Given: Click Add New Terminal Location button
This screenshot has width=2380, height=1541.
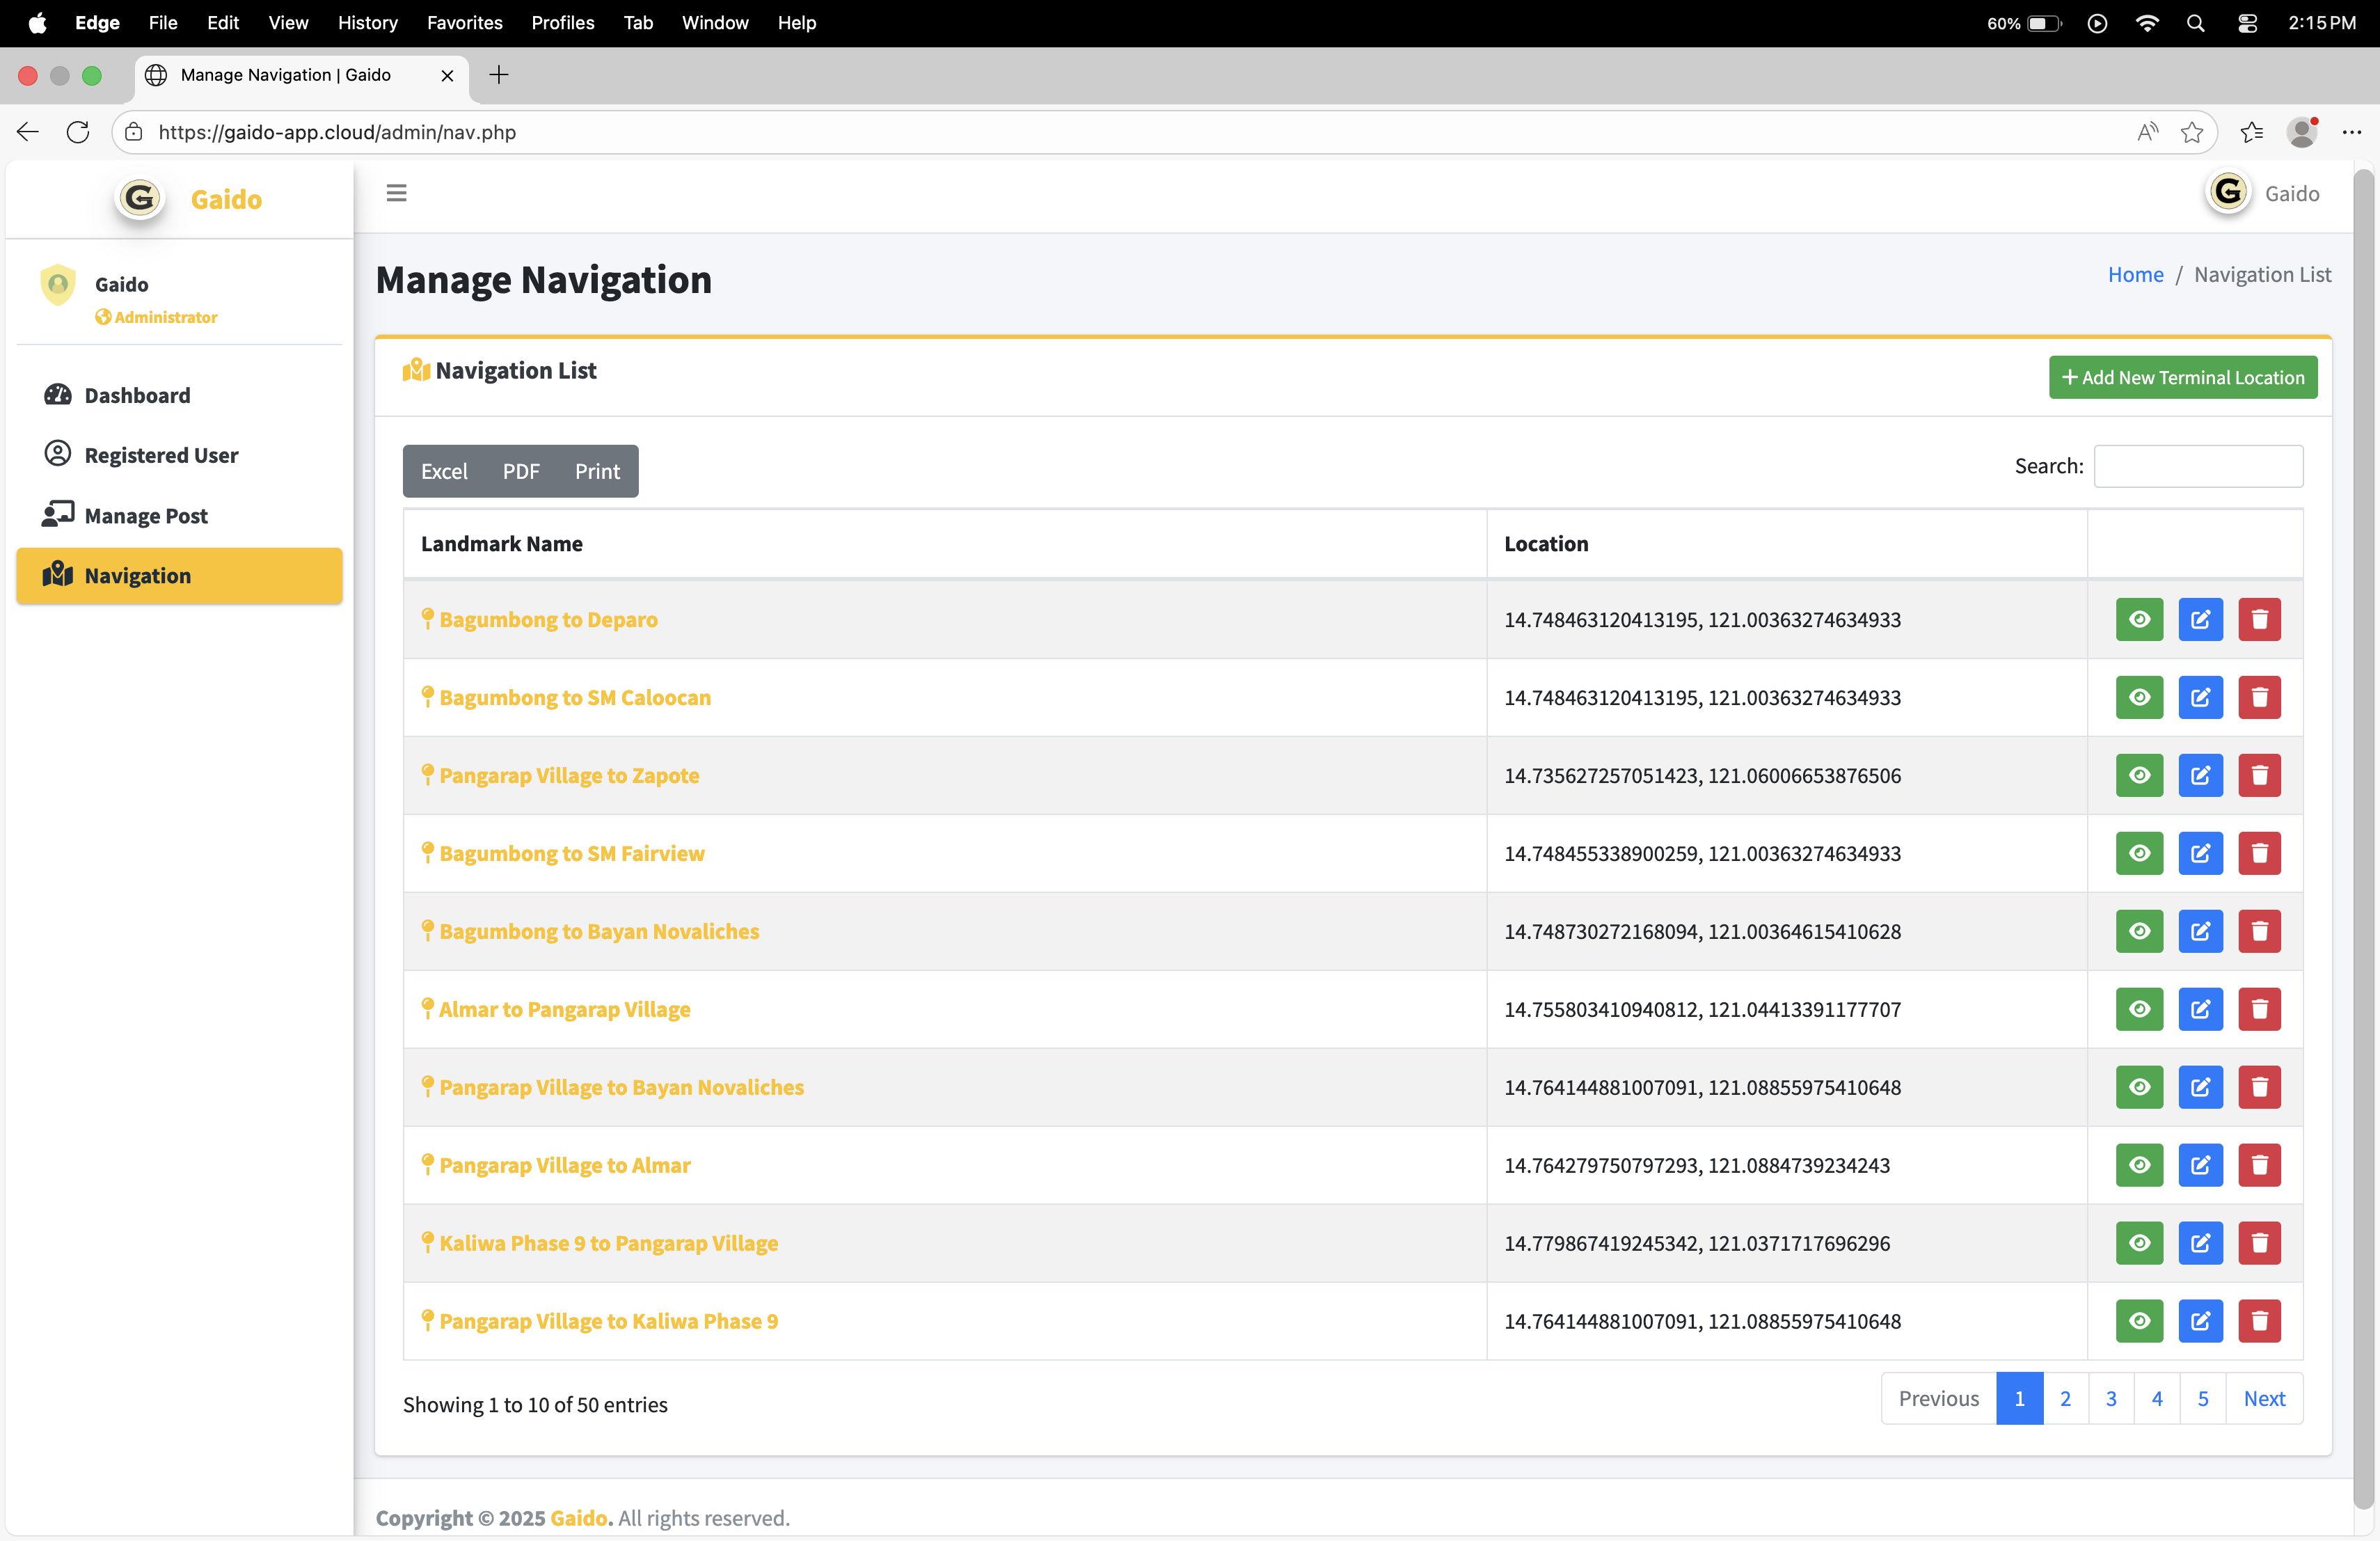Looking at the screenshot, I should click(2182, 377).
